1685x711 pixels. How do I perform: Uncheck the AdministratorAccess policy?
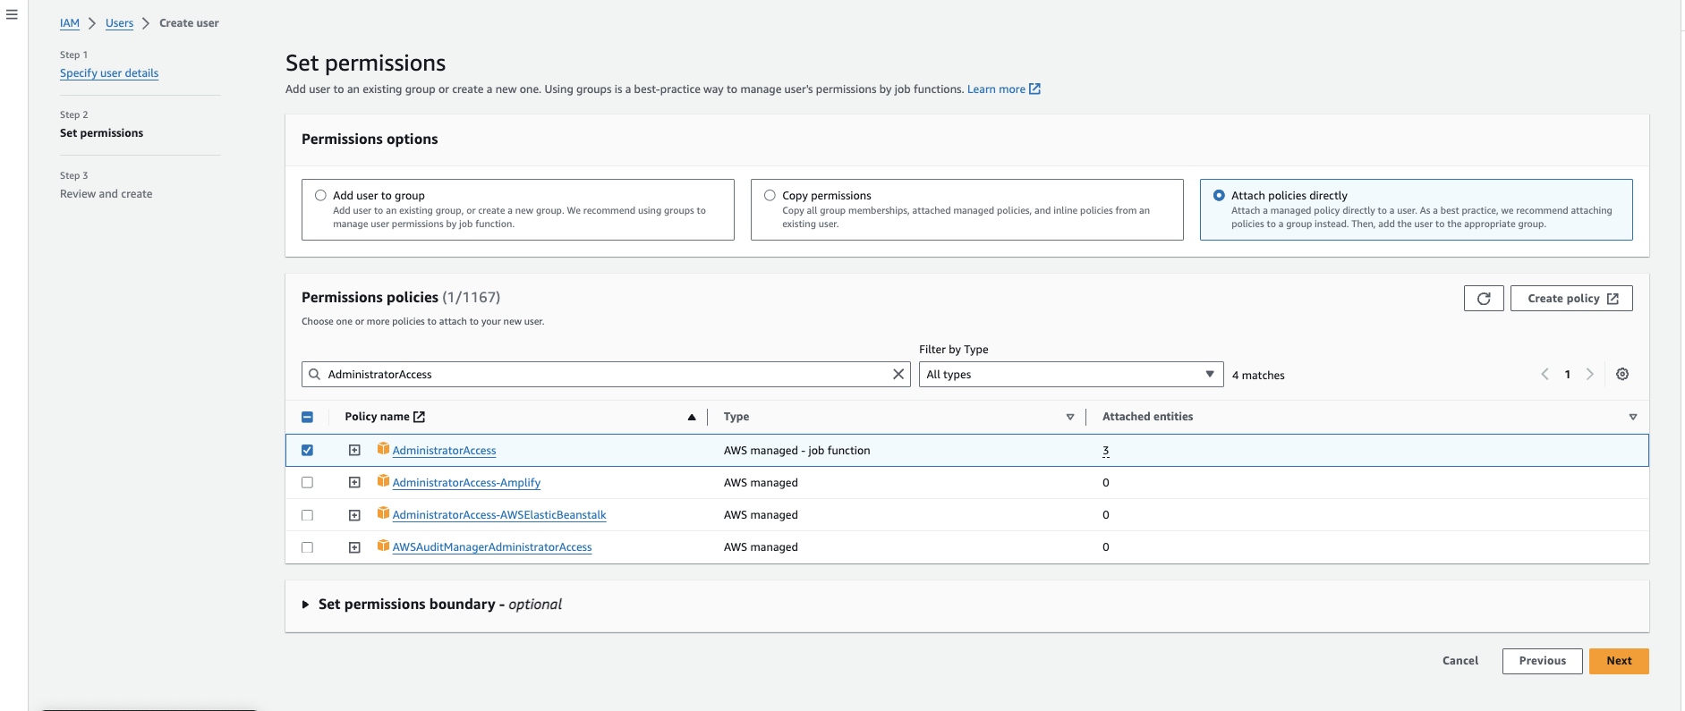[307, 450]
